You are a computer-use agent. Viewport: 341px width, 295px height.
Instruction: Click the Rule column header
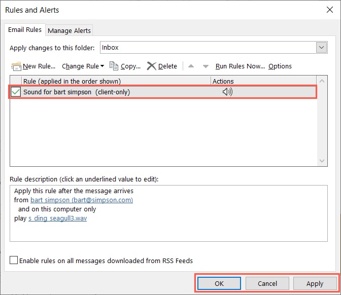pos(116,81)
